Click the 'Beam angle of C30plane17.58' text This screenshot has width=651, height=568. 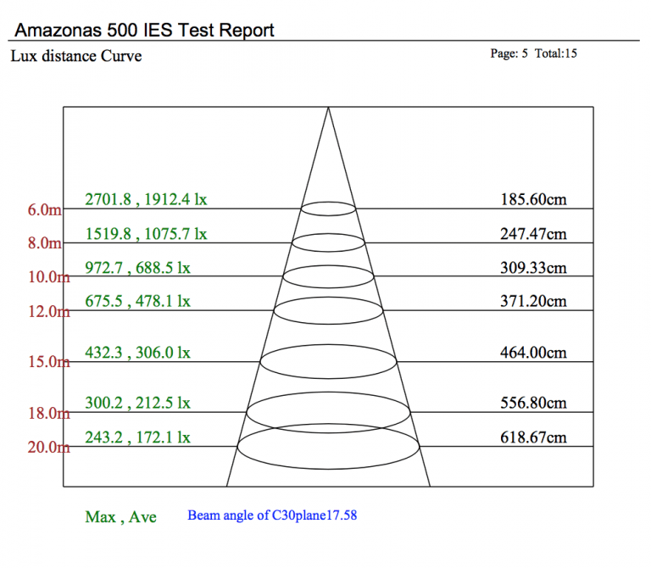(x=272, y=515)
